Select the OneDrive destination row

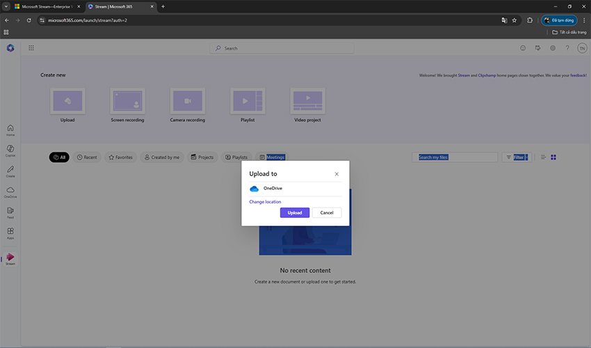295,189
